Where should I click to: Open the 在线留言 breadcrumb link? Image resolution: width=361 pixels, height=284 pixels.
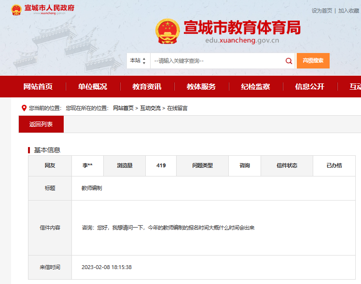177,108
